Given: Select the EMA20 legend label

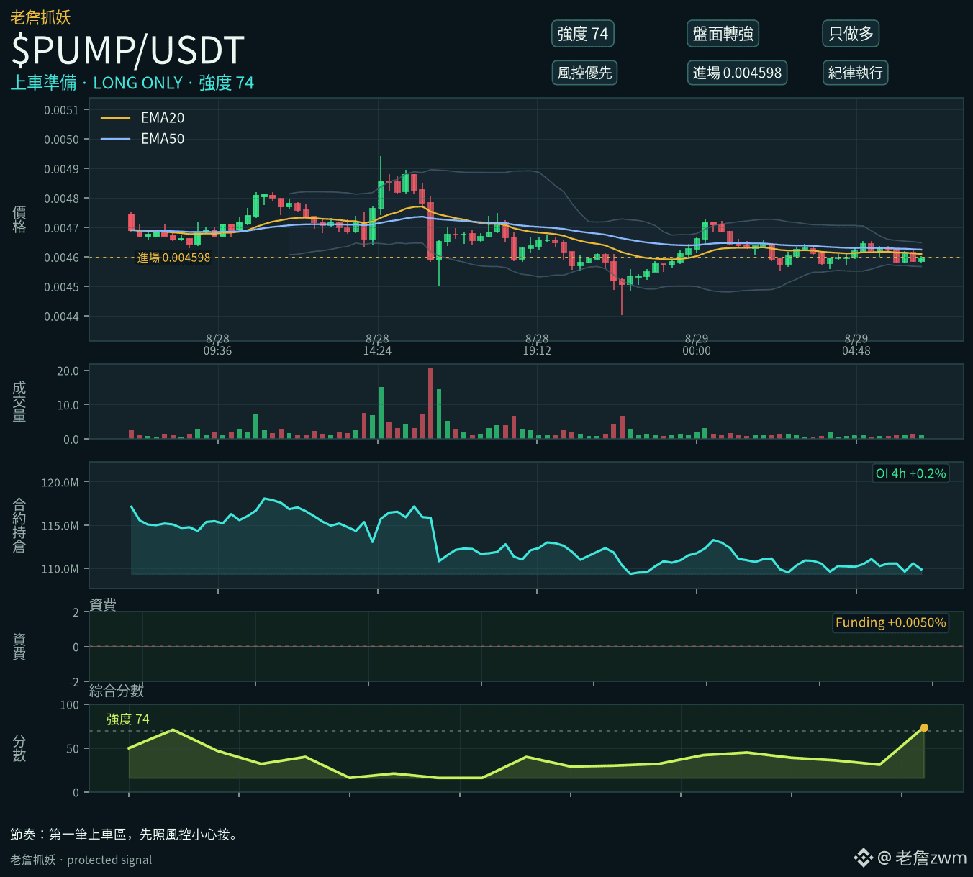Looking at the screenshot, I should click(163, 118).
